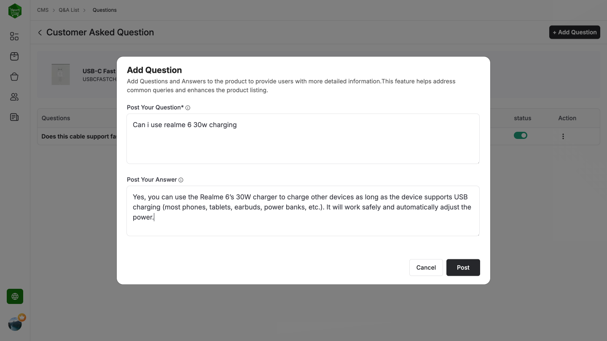Click the Spurt logo at the top
The width and height of the screenshot is (607, 341).
(14, 11)
